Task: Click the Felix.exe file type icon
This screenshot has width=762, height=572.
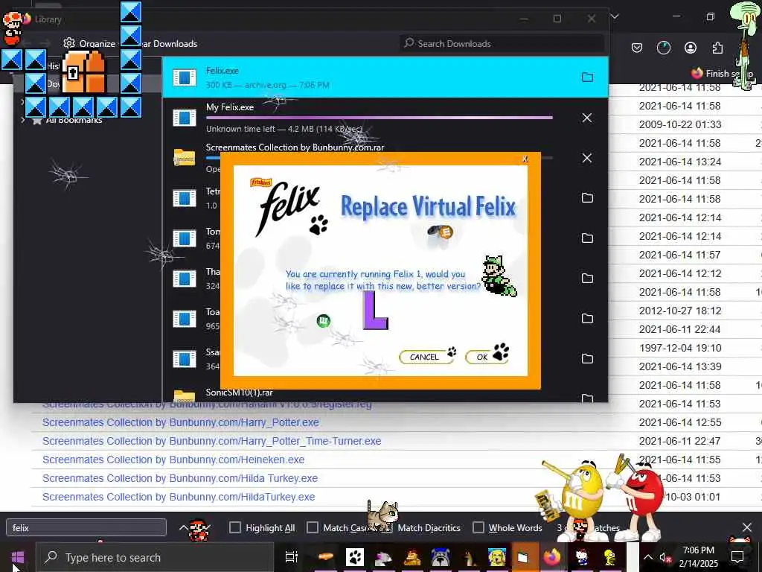Action: 185,77
